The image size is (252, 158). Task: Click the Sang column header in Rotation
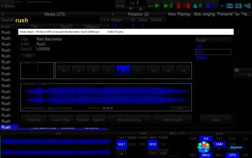click(x=143, y=20)
